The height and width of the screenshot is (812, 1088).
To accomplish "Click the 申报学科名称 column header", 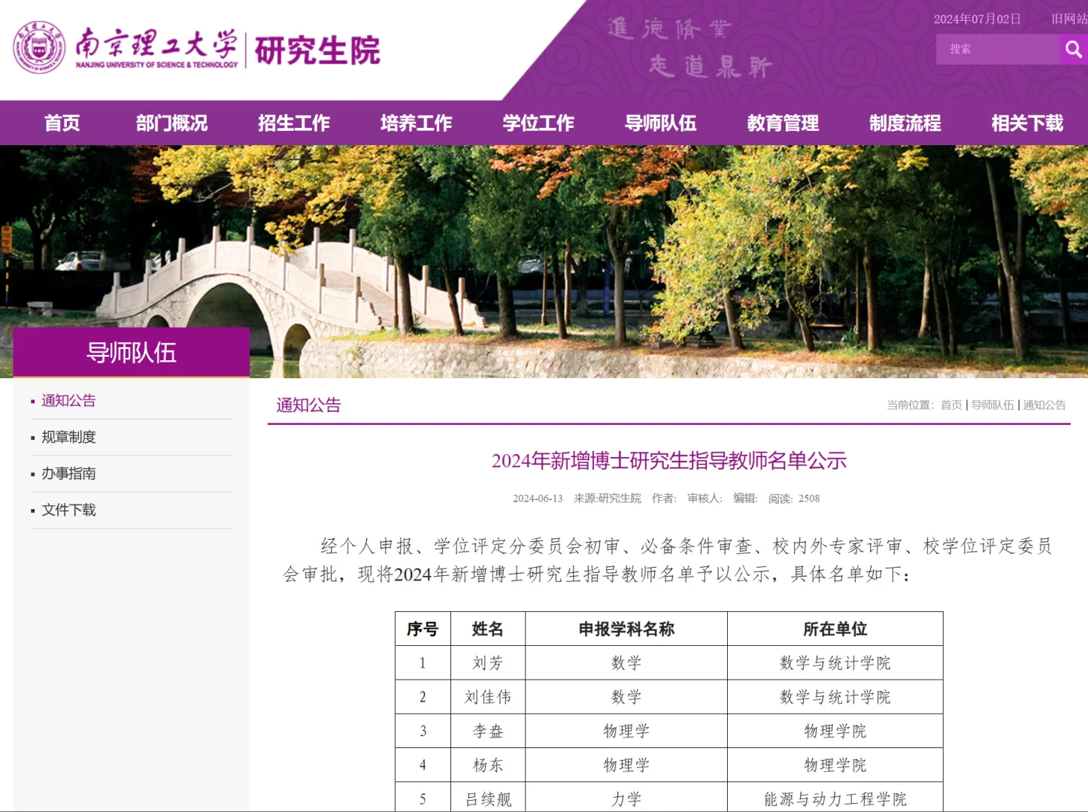I will click(x=626, y=629).
